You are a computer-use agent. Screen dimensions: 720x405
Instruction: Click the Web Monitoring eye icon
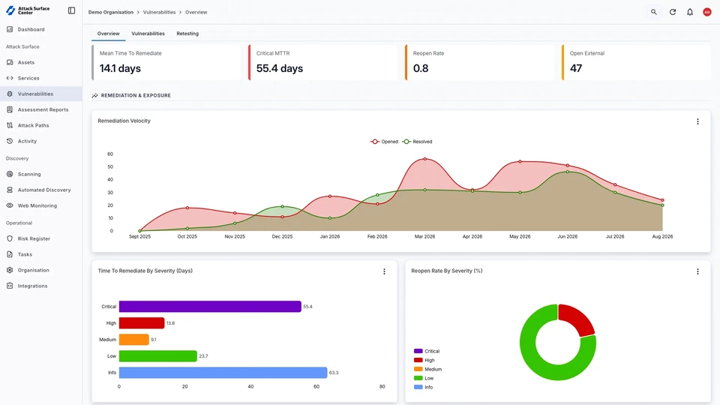click(x=10, y=205)
